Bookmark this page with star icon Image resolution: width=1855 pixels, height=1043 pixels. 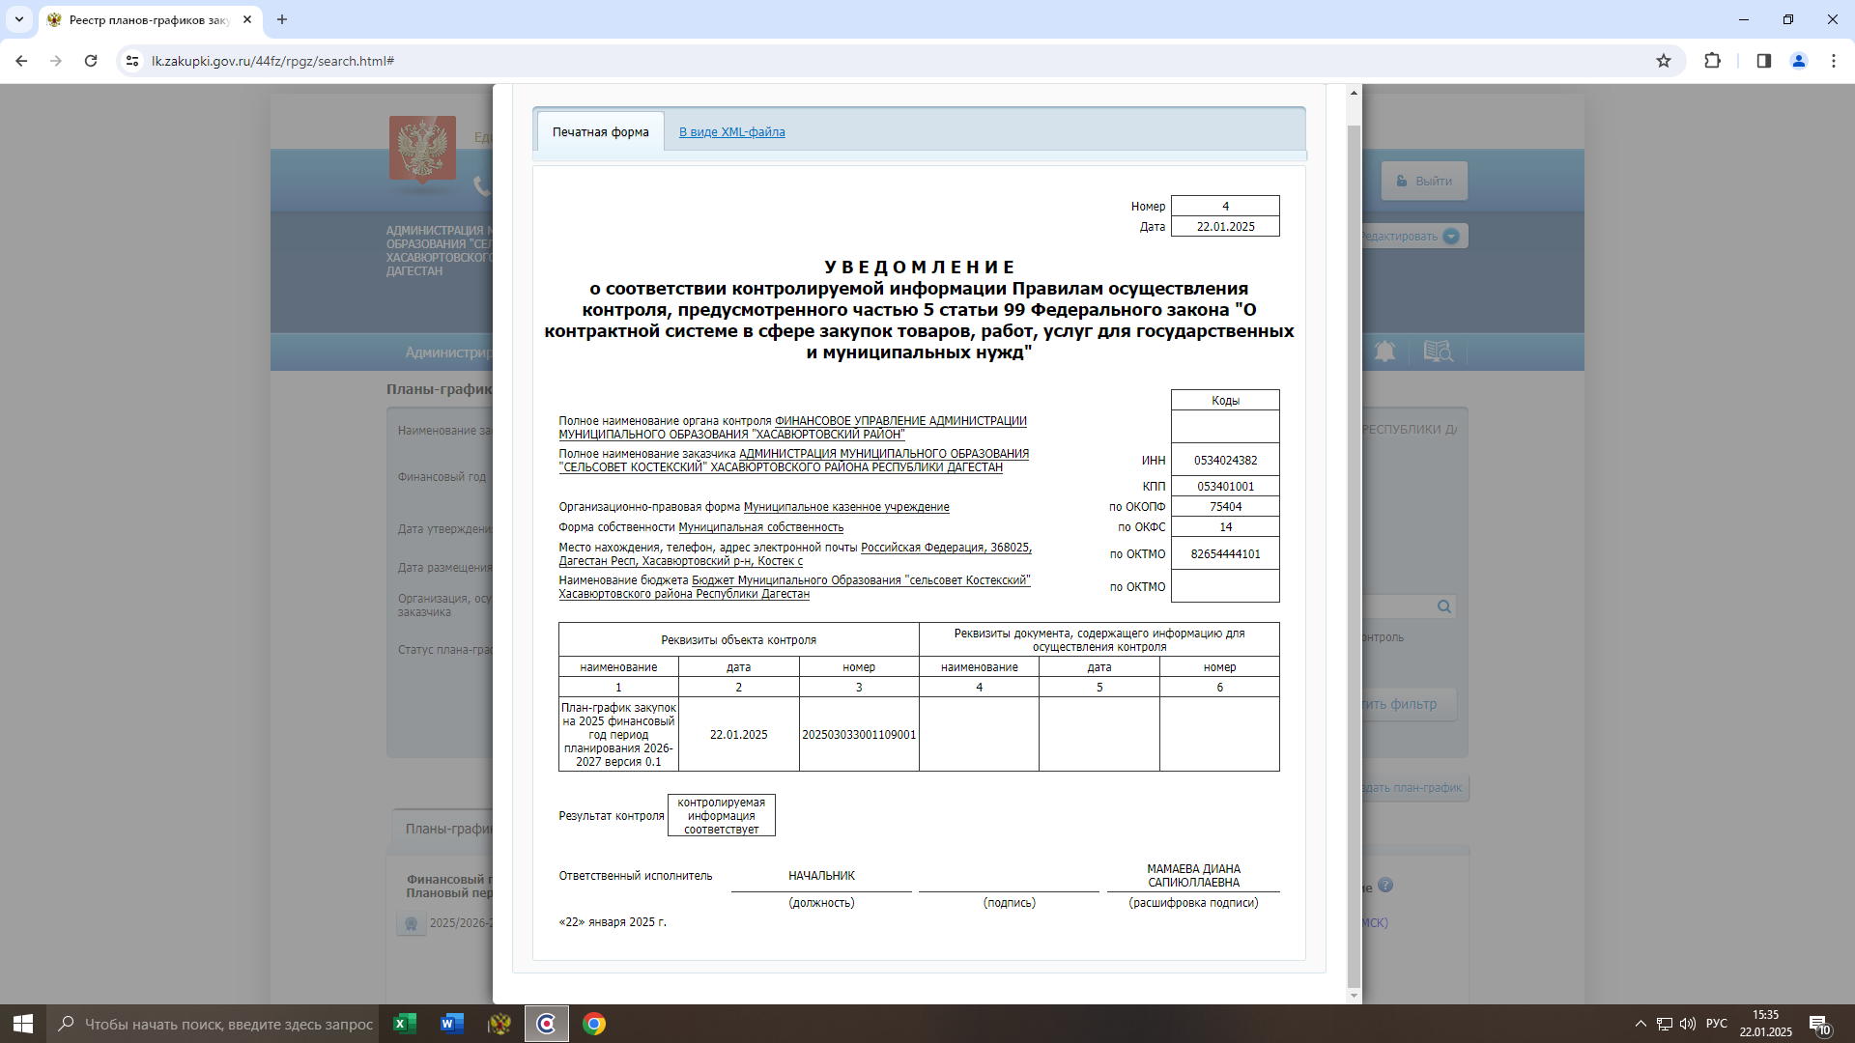(x=1664, y=61)
